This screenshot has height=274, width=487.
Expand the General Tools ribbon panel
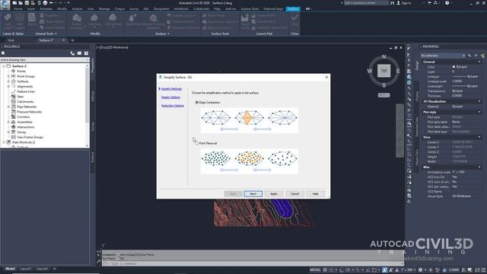46,33
